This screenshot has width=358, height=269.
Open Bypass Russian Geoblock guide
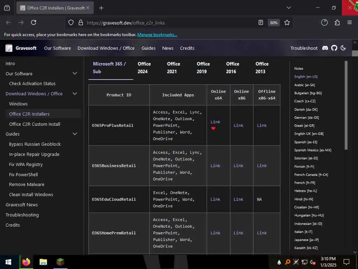(x=35, y=144)
